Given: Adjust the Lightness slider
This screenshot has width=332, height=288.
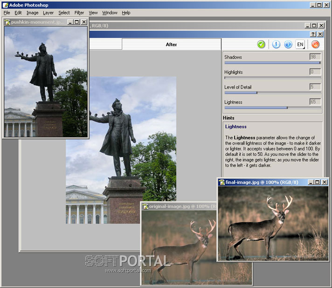Looking at the screenshot, I should pyautogui.click(x=273, y=108).
